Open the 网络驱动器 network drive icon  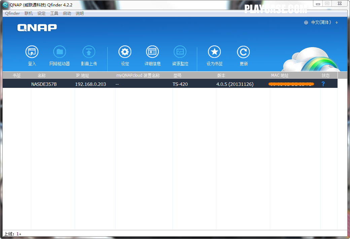60,52
